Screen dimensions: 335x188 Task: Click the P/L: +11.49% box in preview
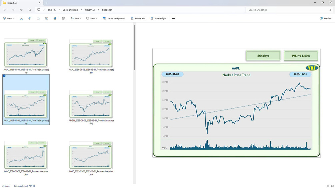click(301, 56)
